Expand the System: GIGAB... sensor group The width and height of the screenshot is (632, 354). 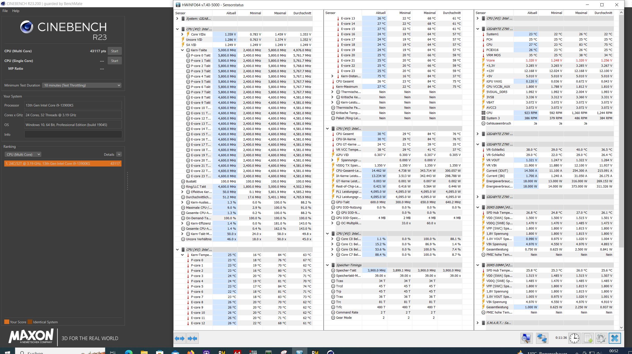point(177,18)
